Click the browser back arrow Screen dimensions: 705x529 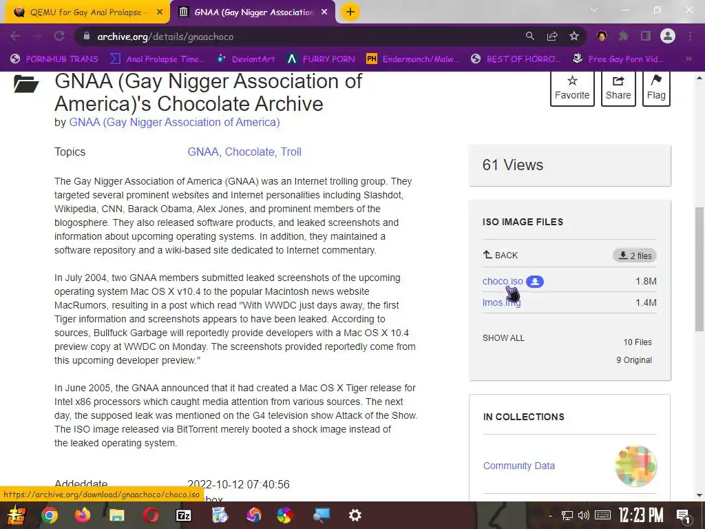tap(15, 37)
